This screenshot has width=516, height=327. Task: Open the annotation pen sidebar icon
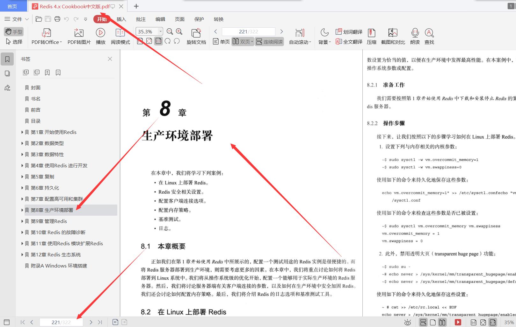(x=7, y=88)
